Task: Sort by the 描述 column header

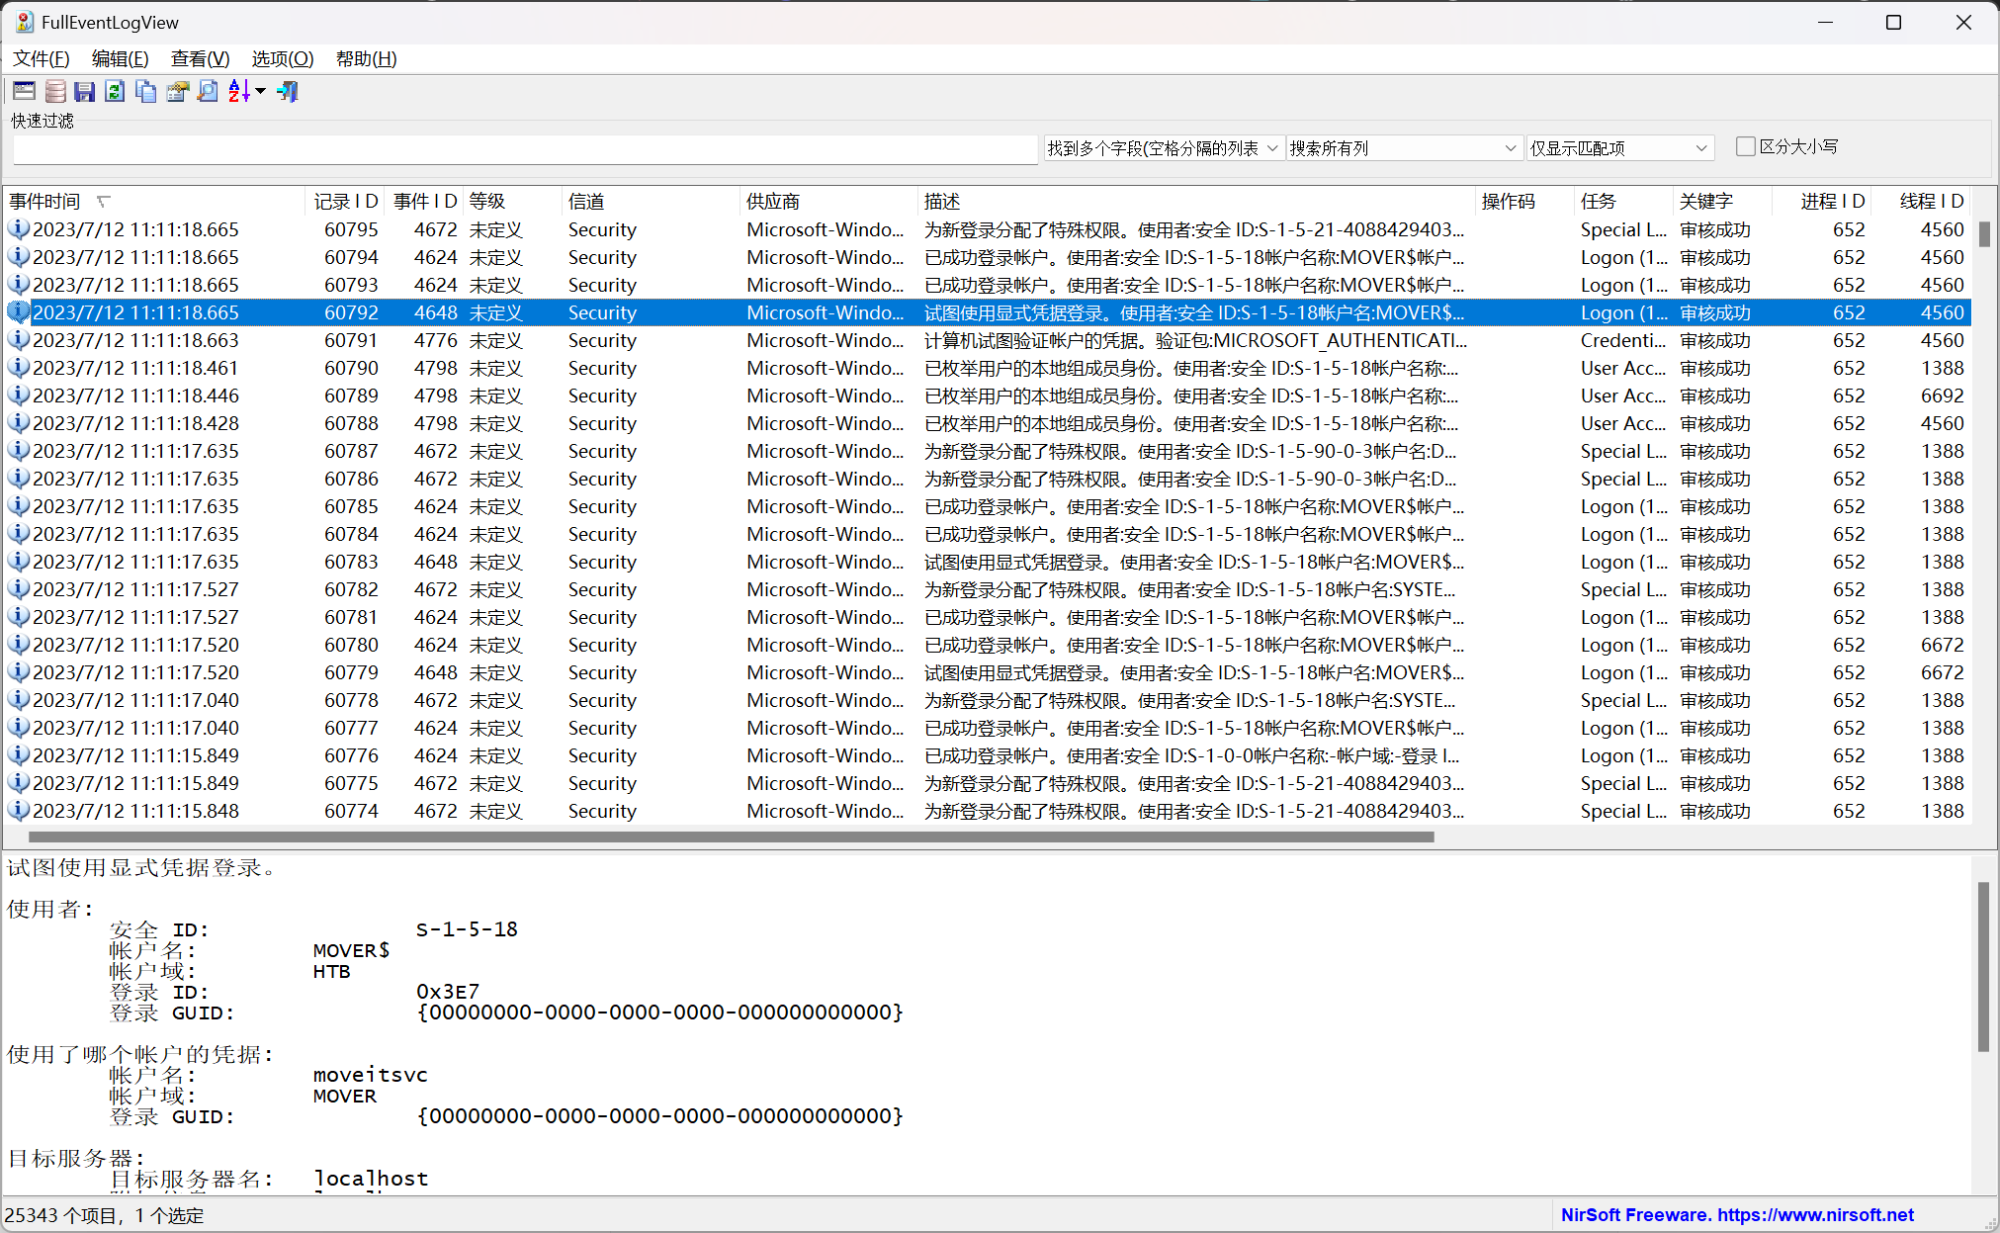Action: [1196, 202]
